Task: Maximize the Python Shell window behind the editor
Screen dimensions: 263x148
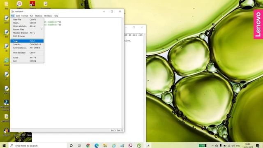Action: point(134,27)
